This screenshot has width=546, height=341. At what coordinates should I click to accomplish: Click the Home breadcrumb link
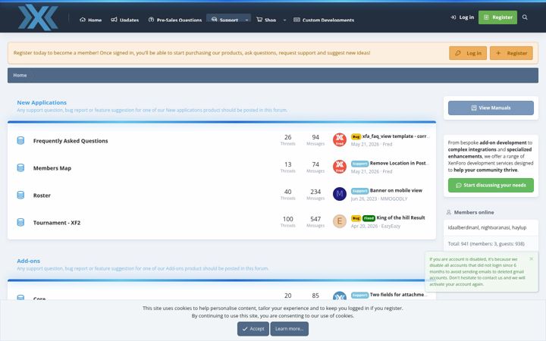click(x=20, y=75)
